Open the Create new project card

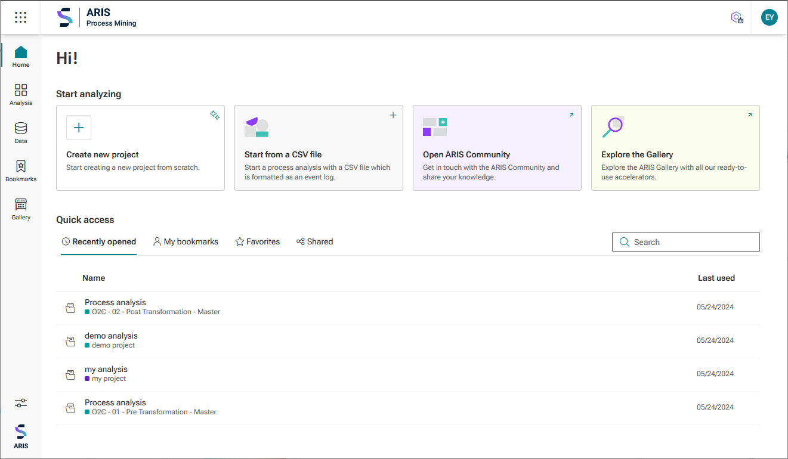[140, 148]
